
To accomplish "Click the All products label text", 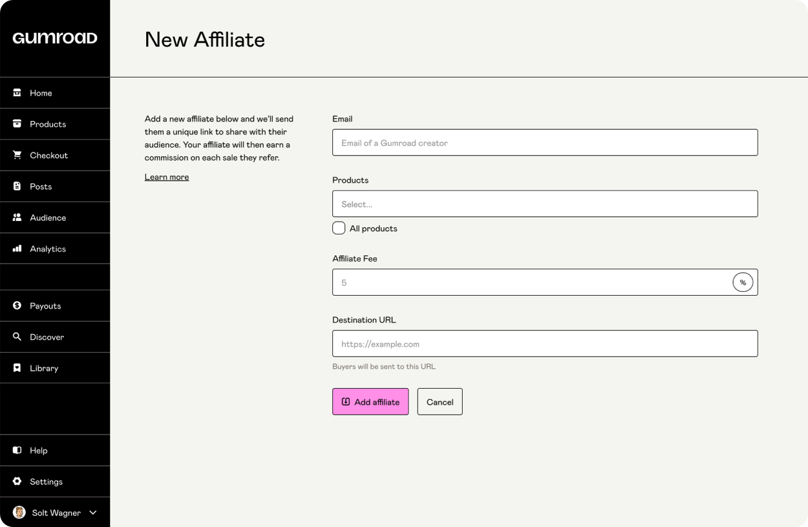I will pyautogui.click(x=374, y=229).
